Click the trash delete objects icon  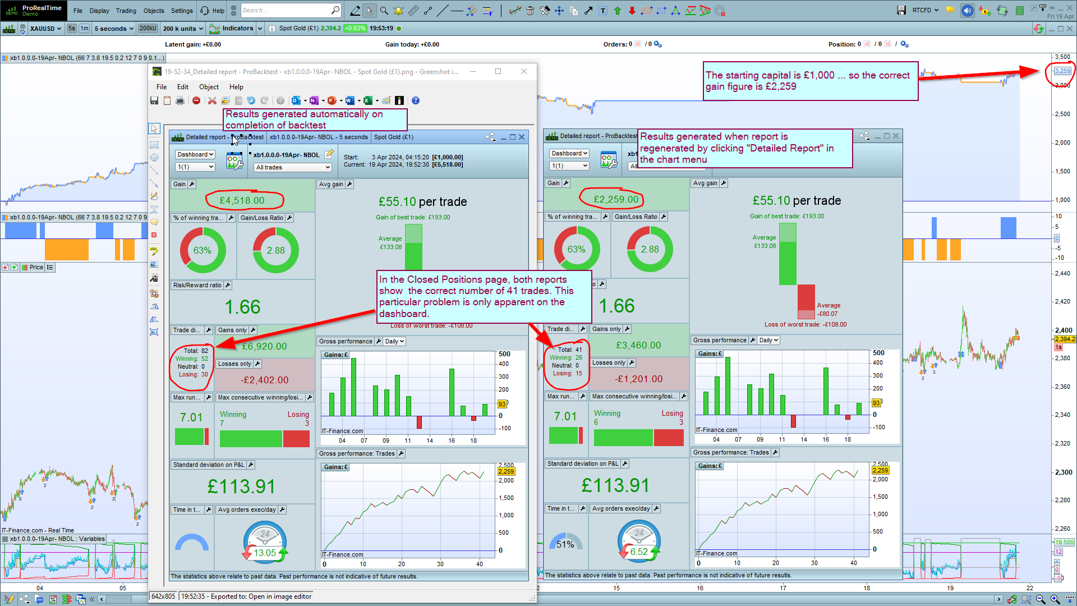click(530, 11)
